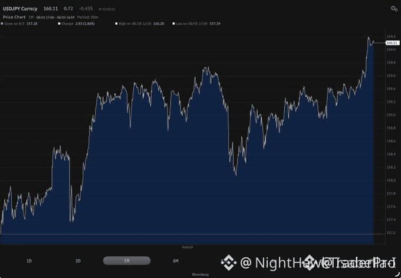Image resolution: width=401 pixels, height=278 pixels.
Task: Click the 160.11 current price tag on axis
Action: [392, 43]
